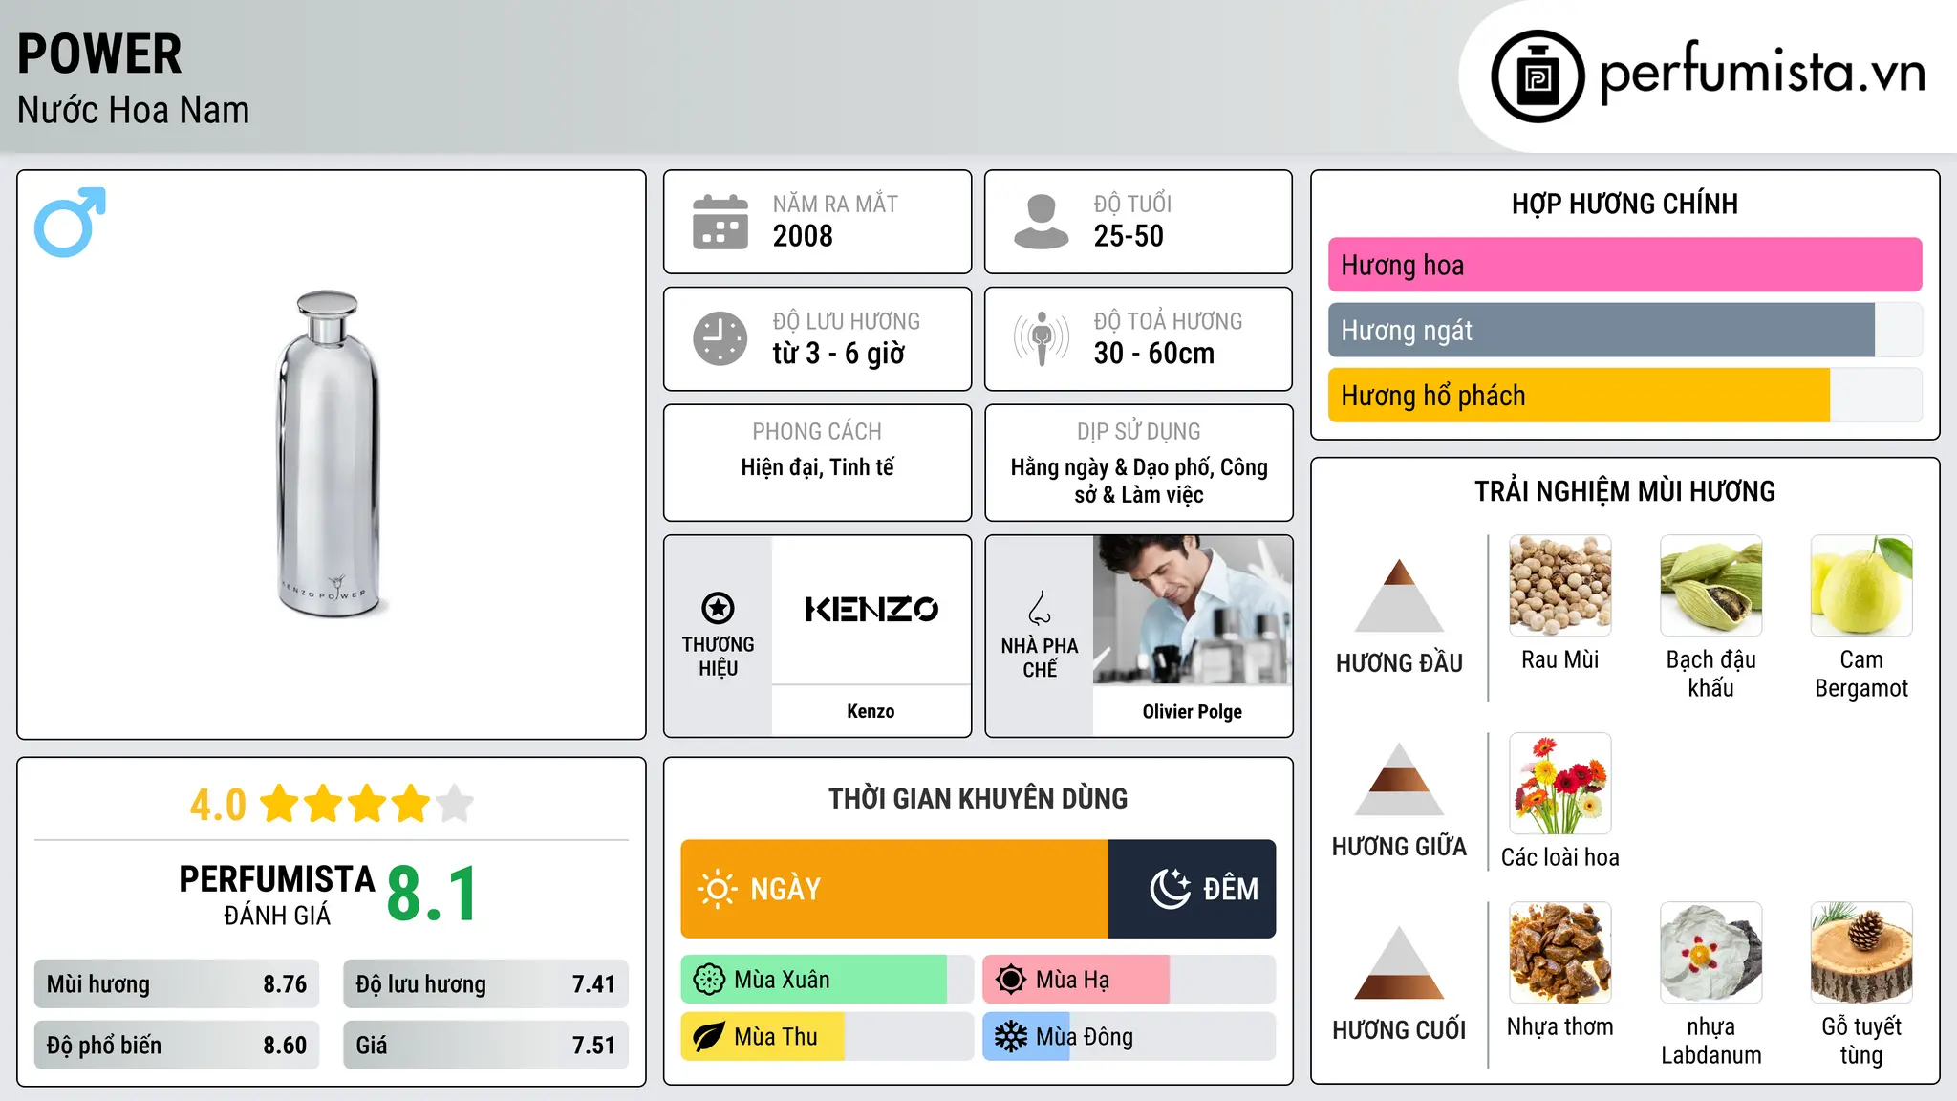Click the POWER perfume title
This screenshot has width=1957, height=1101.
click(99, 54)
